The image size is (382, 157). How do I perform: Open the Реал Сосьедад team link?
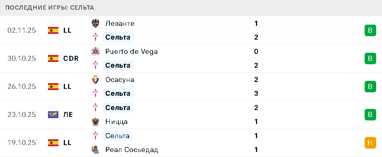132,150
